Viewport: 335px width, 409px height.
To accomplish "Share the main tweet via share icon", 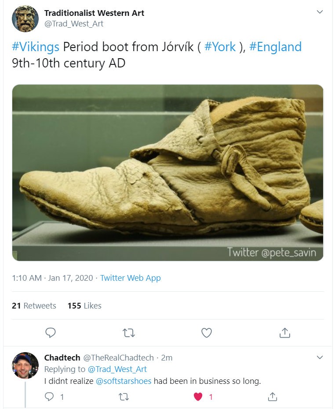I will [x=284, y=332].
